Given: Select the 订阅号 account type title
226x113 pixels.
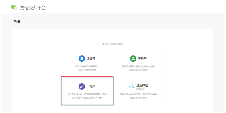Looking at the screenshot, I should tap(91, 59).
